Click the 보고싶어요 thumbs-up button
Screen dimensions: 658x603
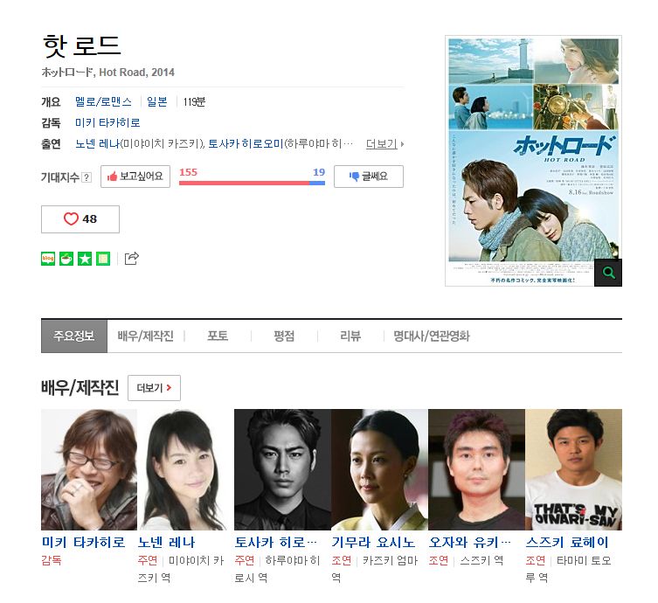click(x=135, y=177)
